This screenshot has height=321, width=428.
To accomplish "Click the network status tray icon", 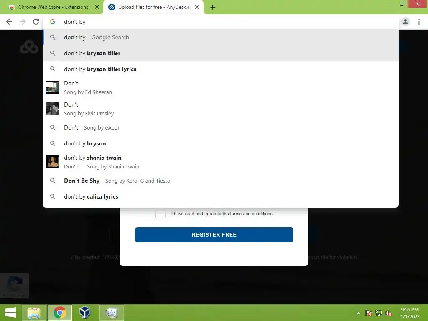I will pos(379,313).
